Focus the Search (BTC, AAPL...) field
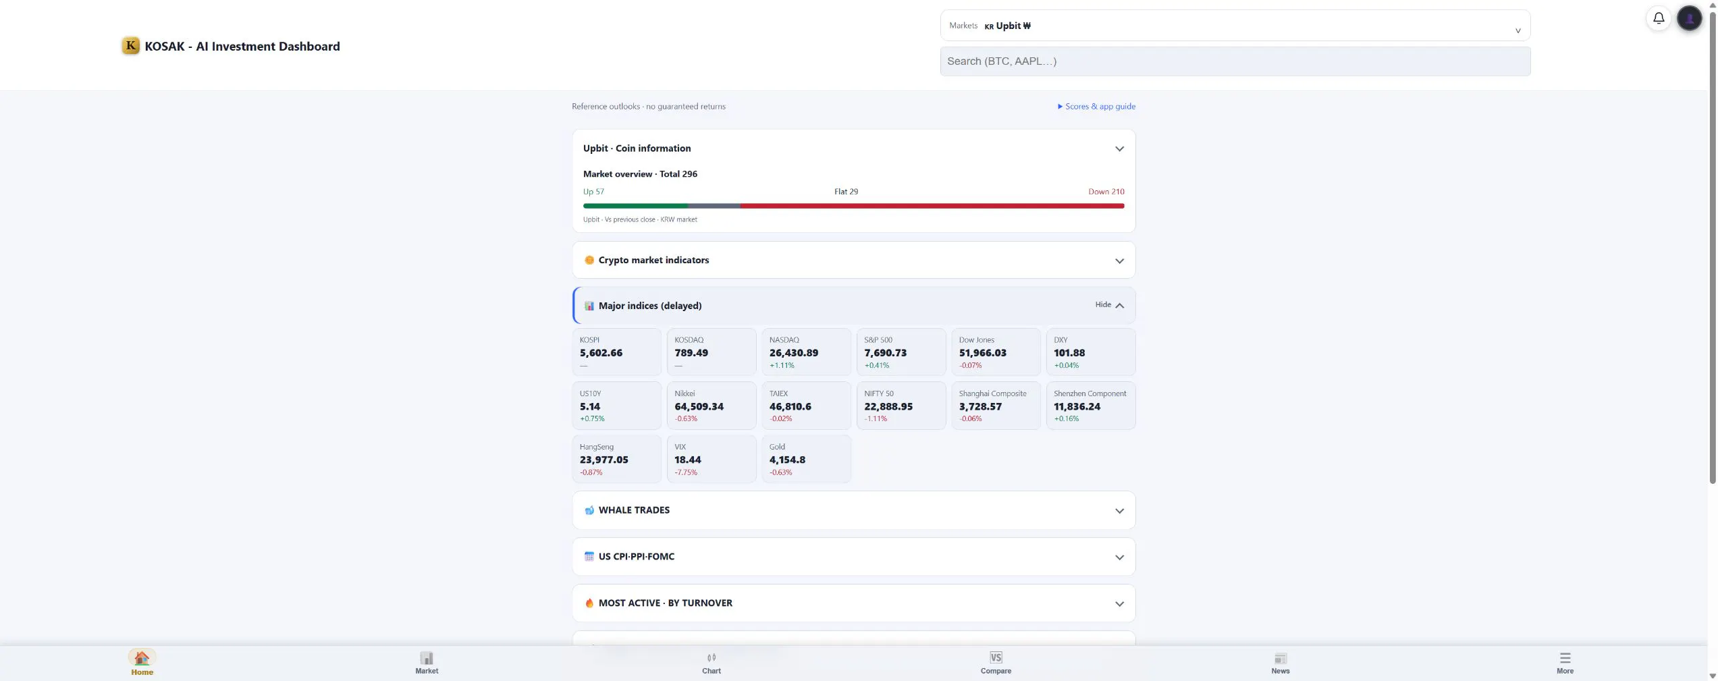The height and width of the screenshot is (681, 1718). pos(1235,61)
